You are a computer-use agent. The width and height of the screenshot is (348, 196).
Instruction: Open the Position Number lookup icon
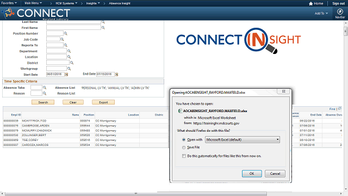pos(66,33)
